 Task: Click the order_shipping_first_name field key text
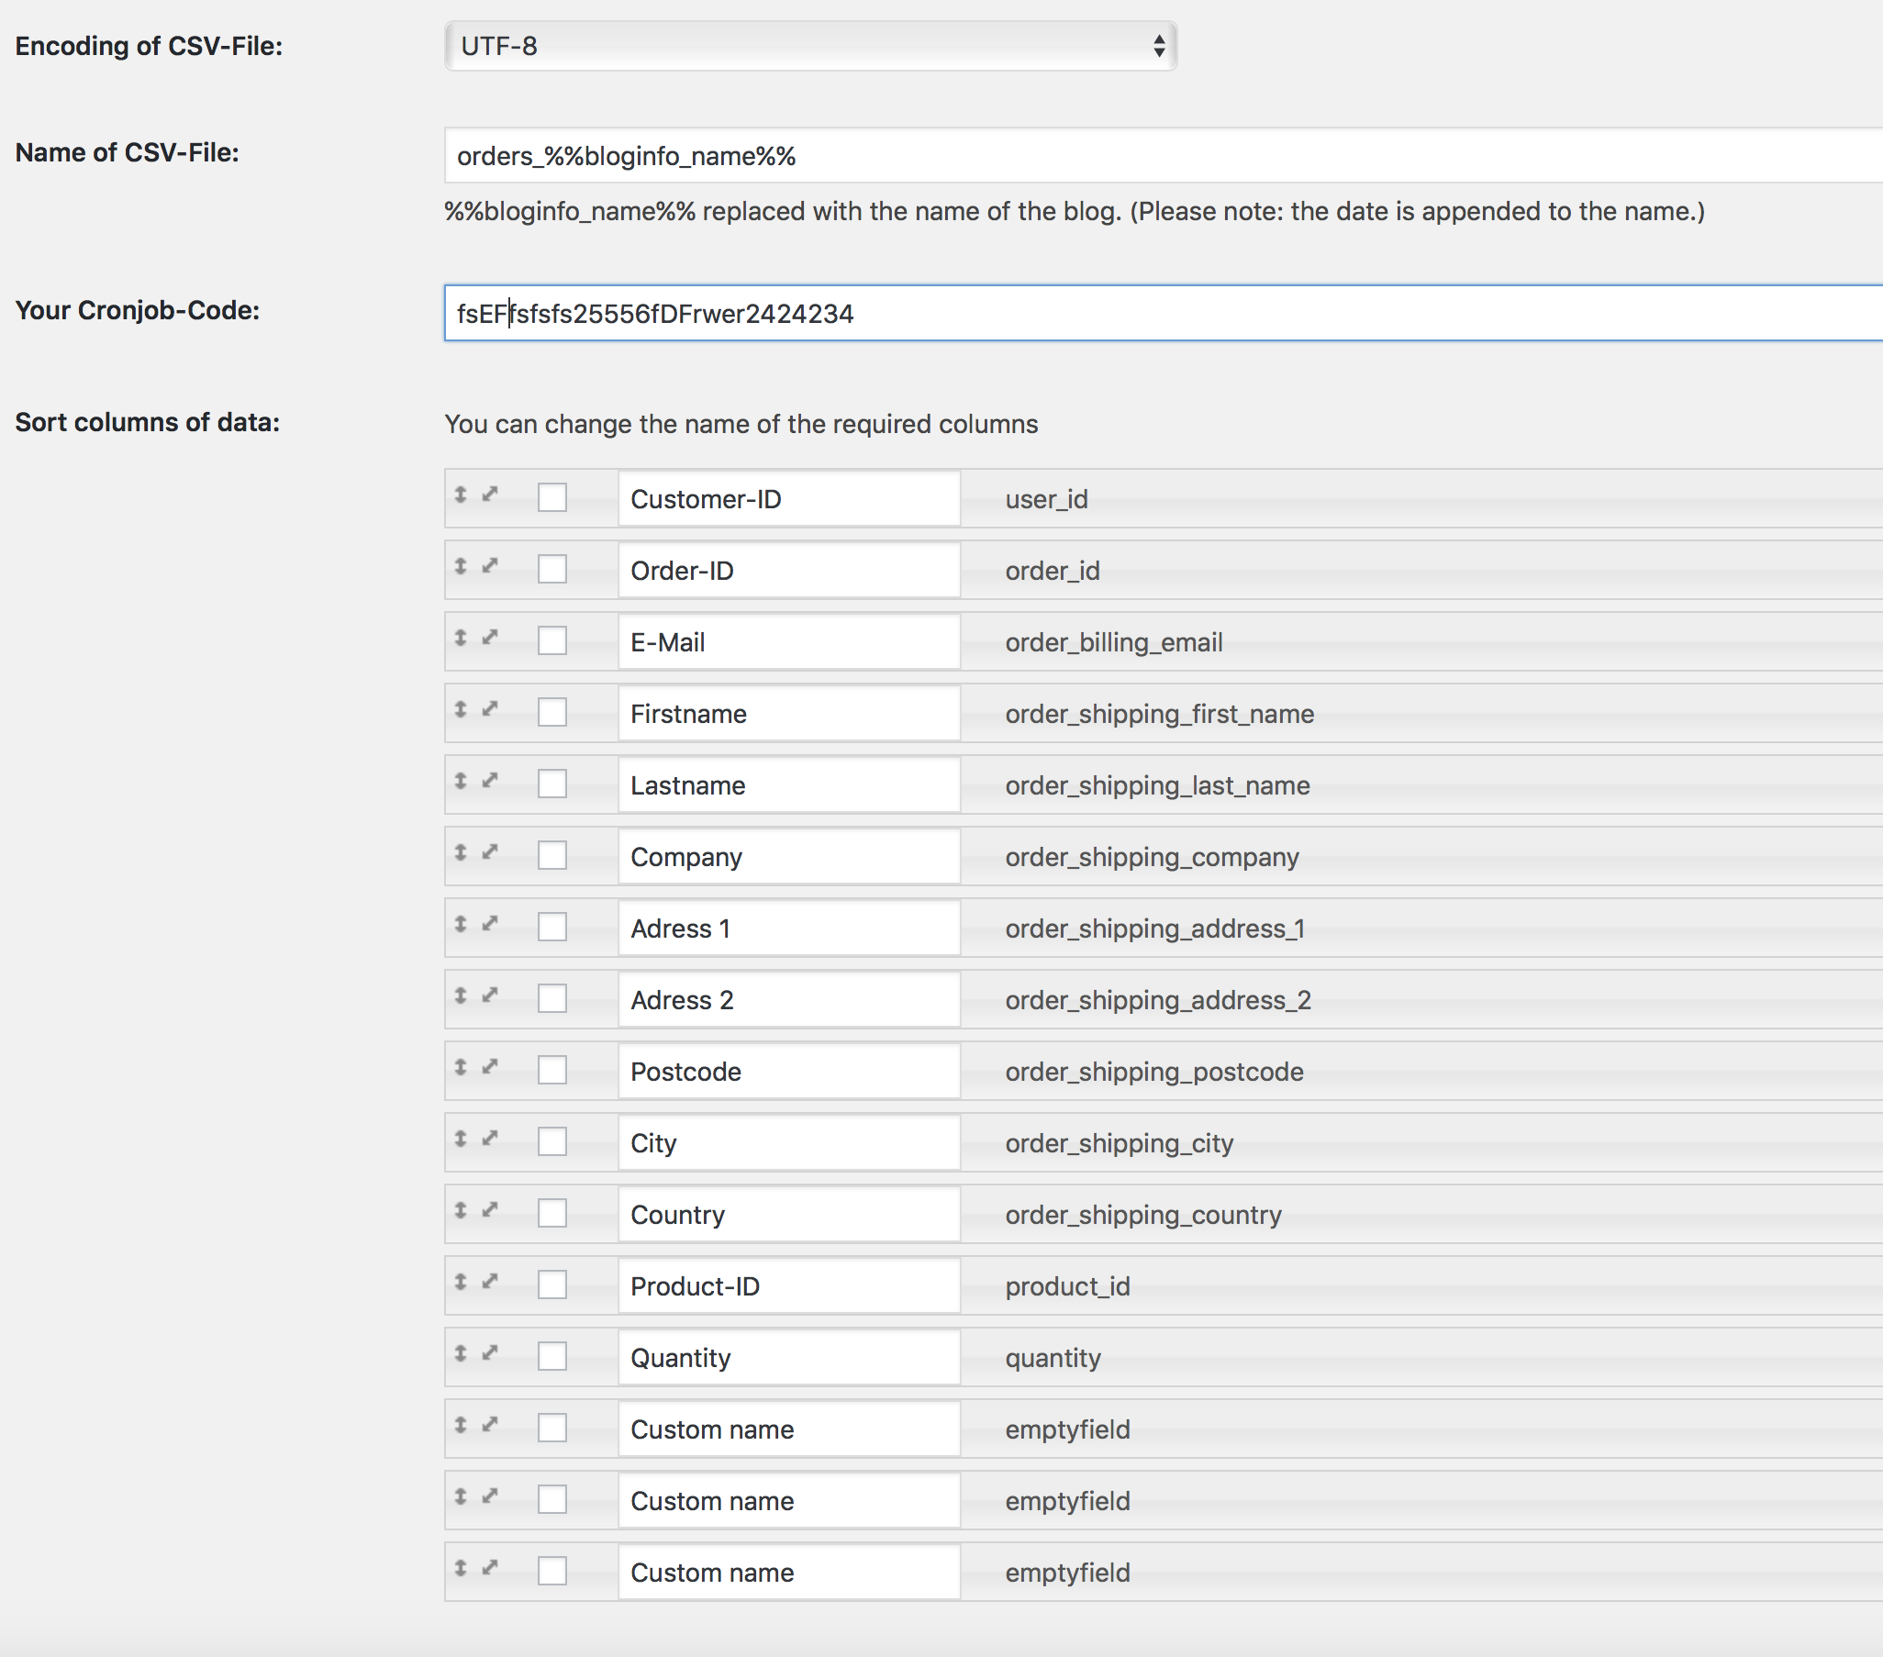(1160, 714)
